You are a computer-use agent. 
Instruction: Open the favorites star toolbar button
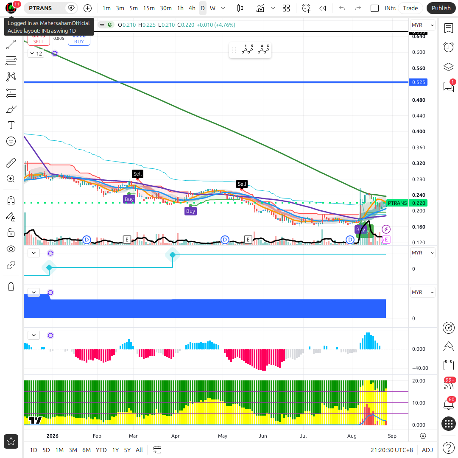pos(11,441)
